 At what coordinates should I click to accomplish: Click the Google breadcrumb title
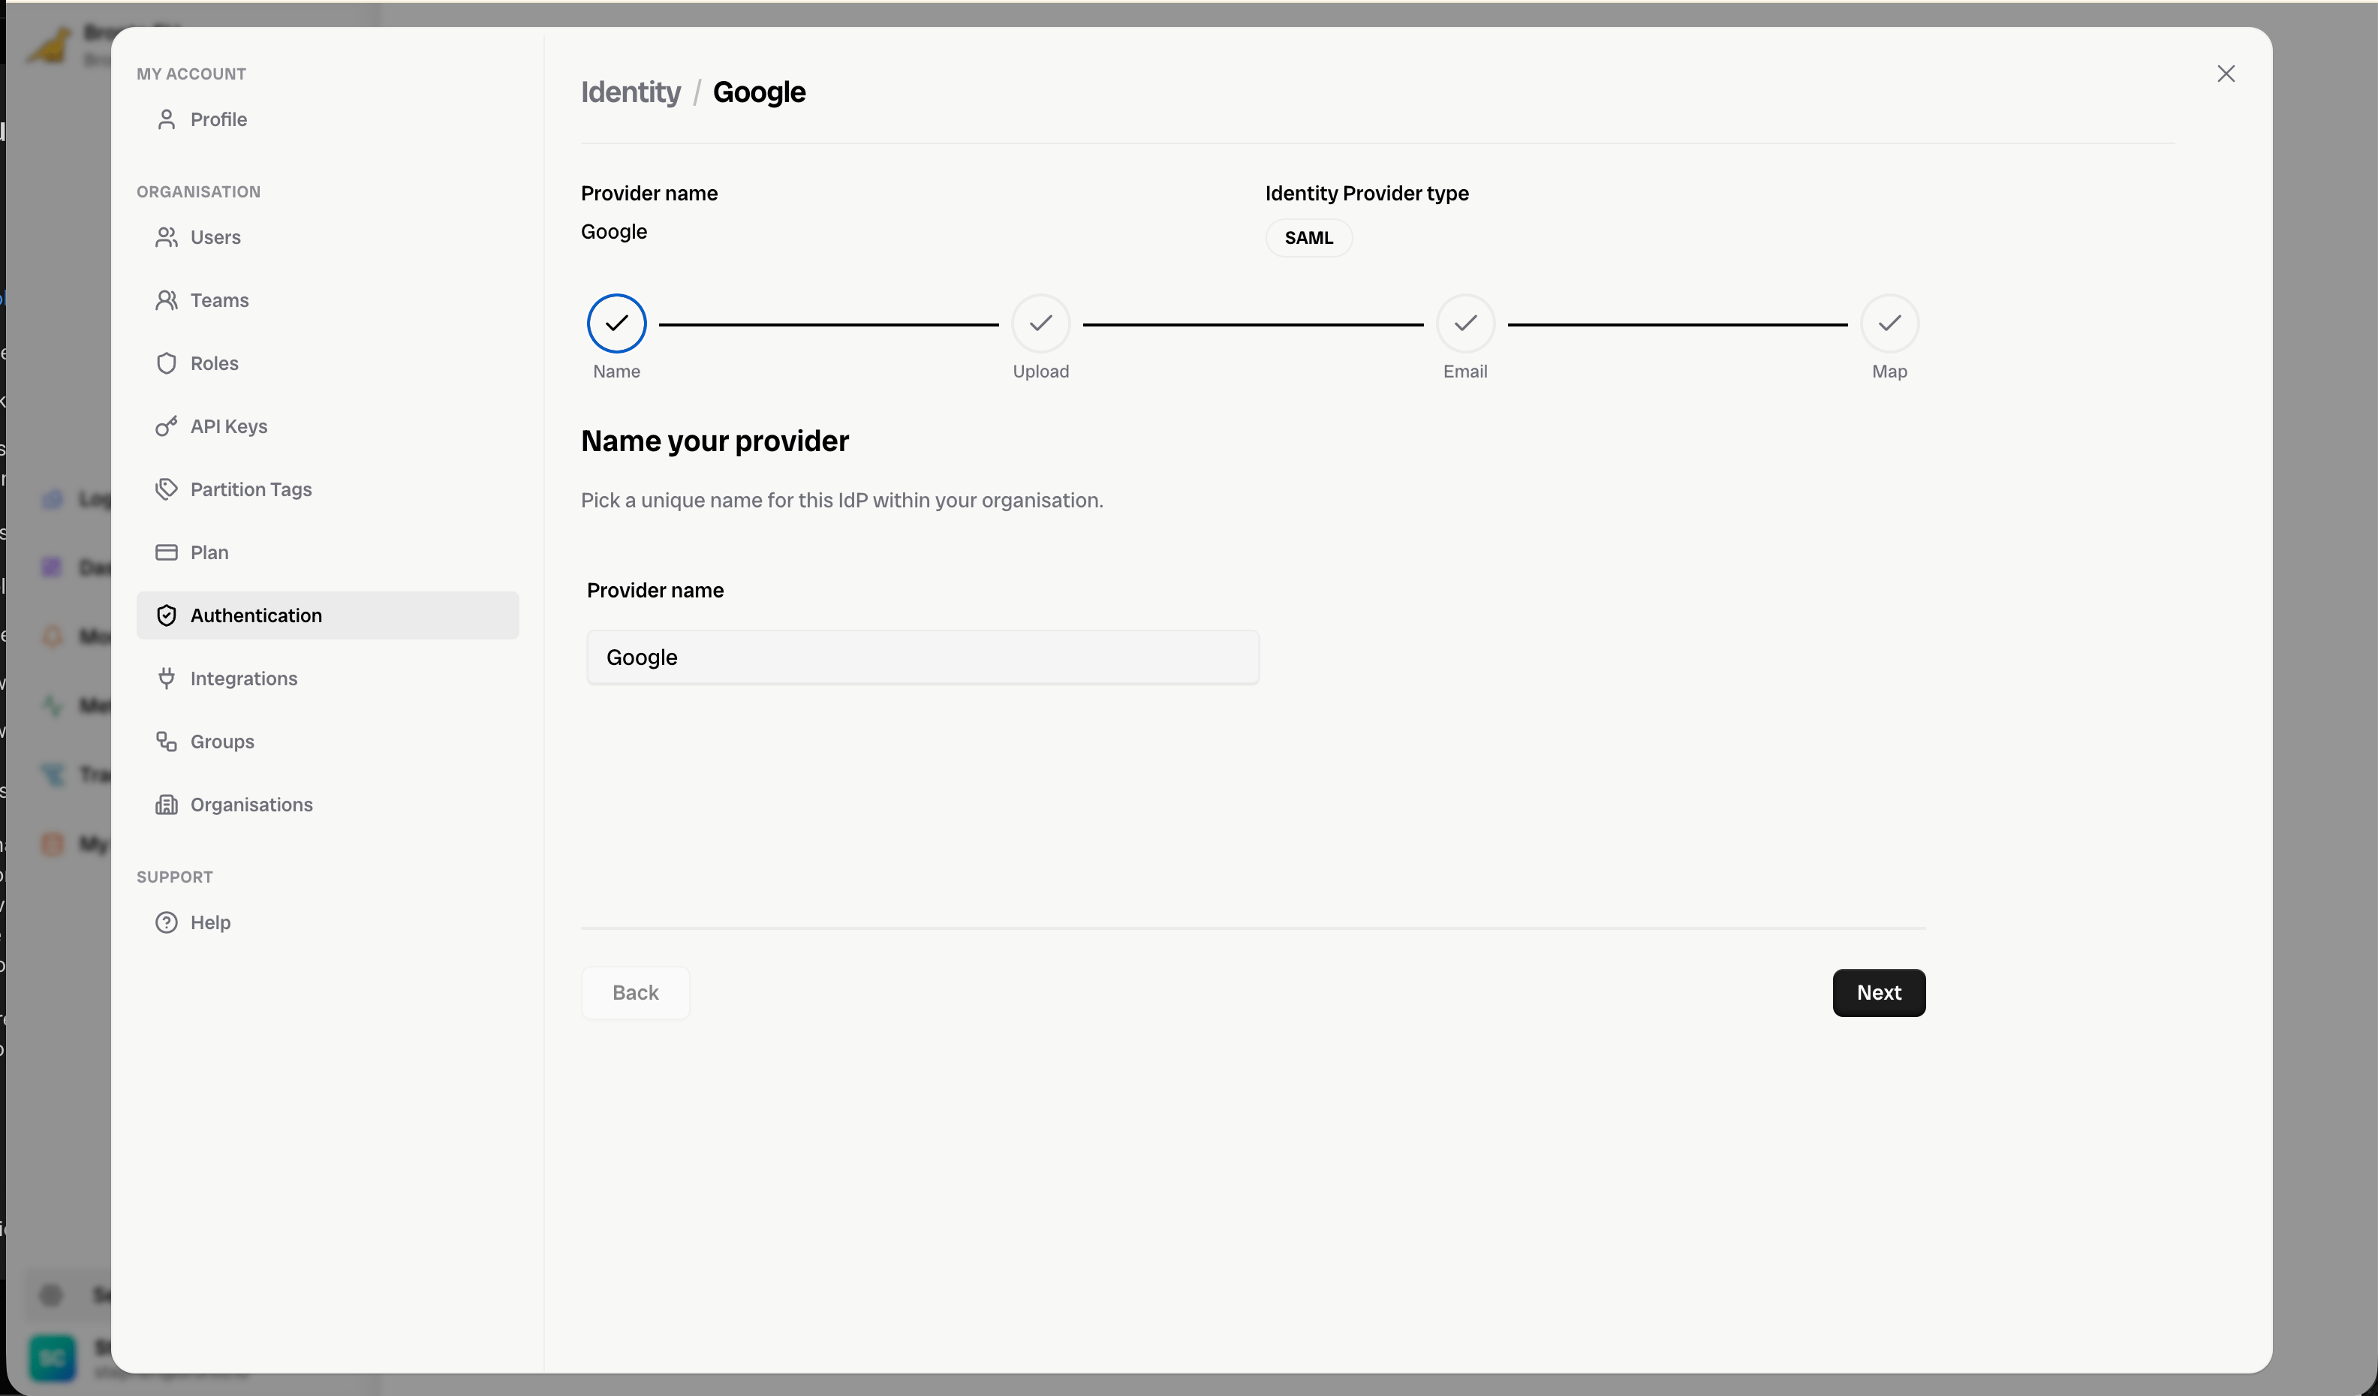tap(759, 92)
